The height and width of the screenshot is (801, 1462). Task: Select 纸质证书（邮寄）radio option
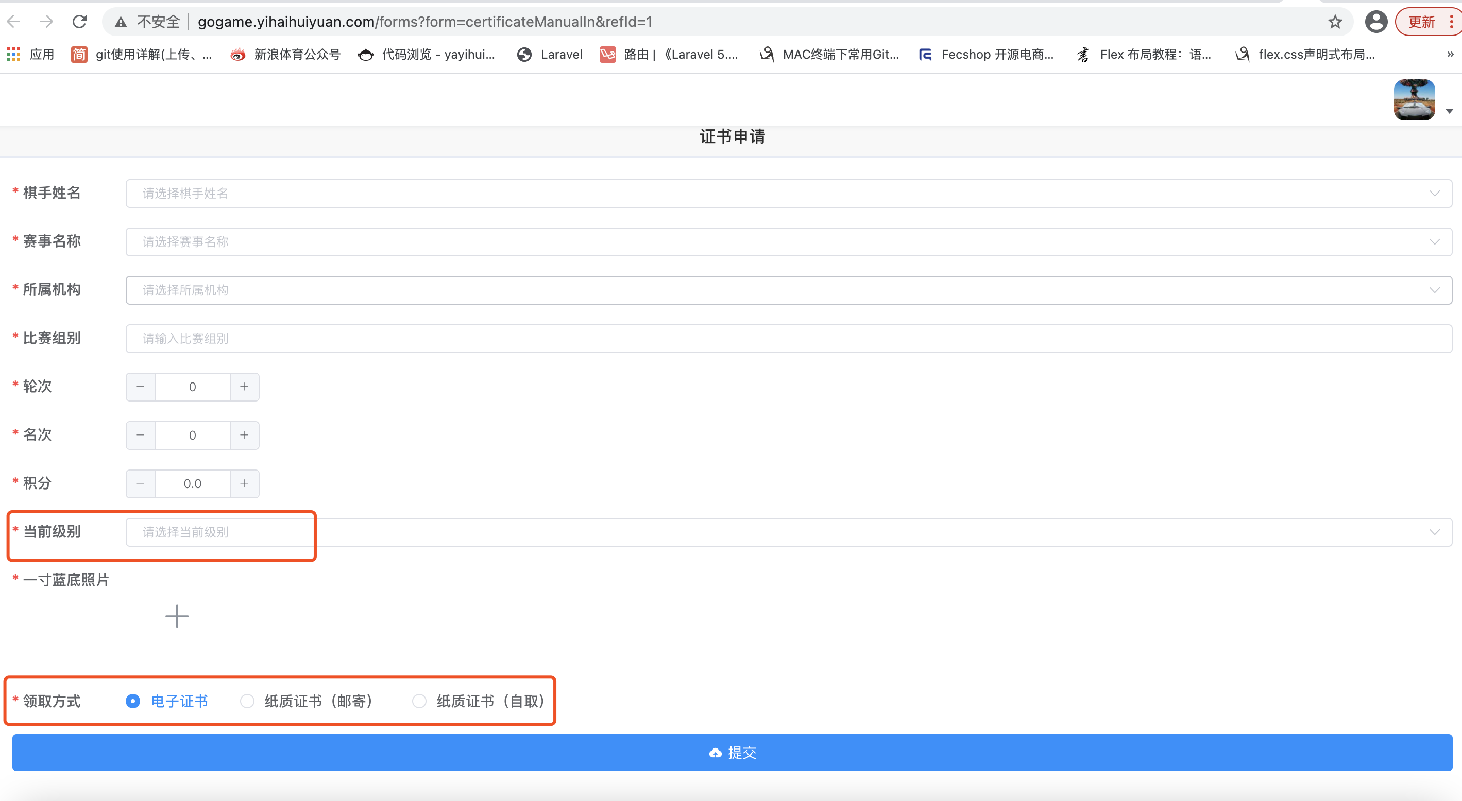tap(307, 701)
